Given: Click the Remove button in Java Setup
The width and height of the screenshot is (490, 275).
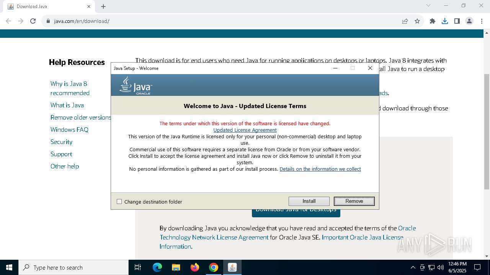Looking at the screenshot, I should (354, 201).
